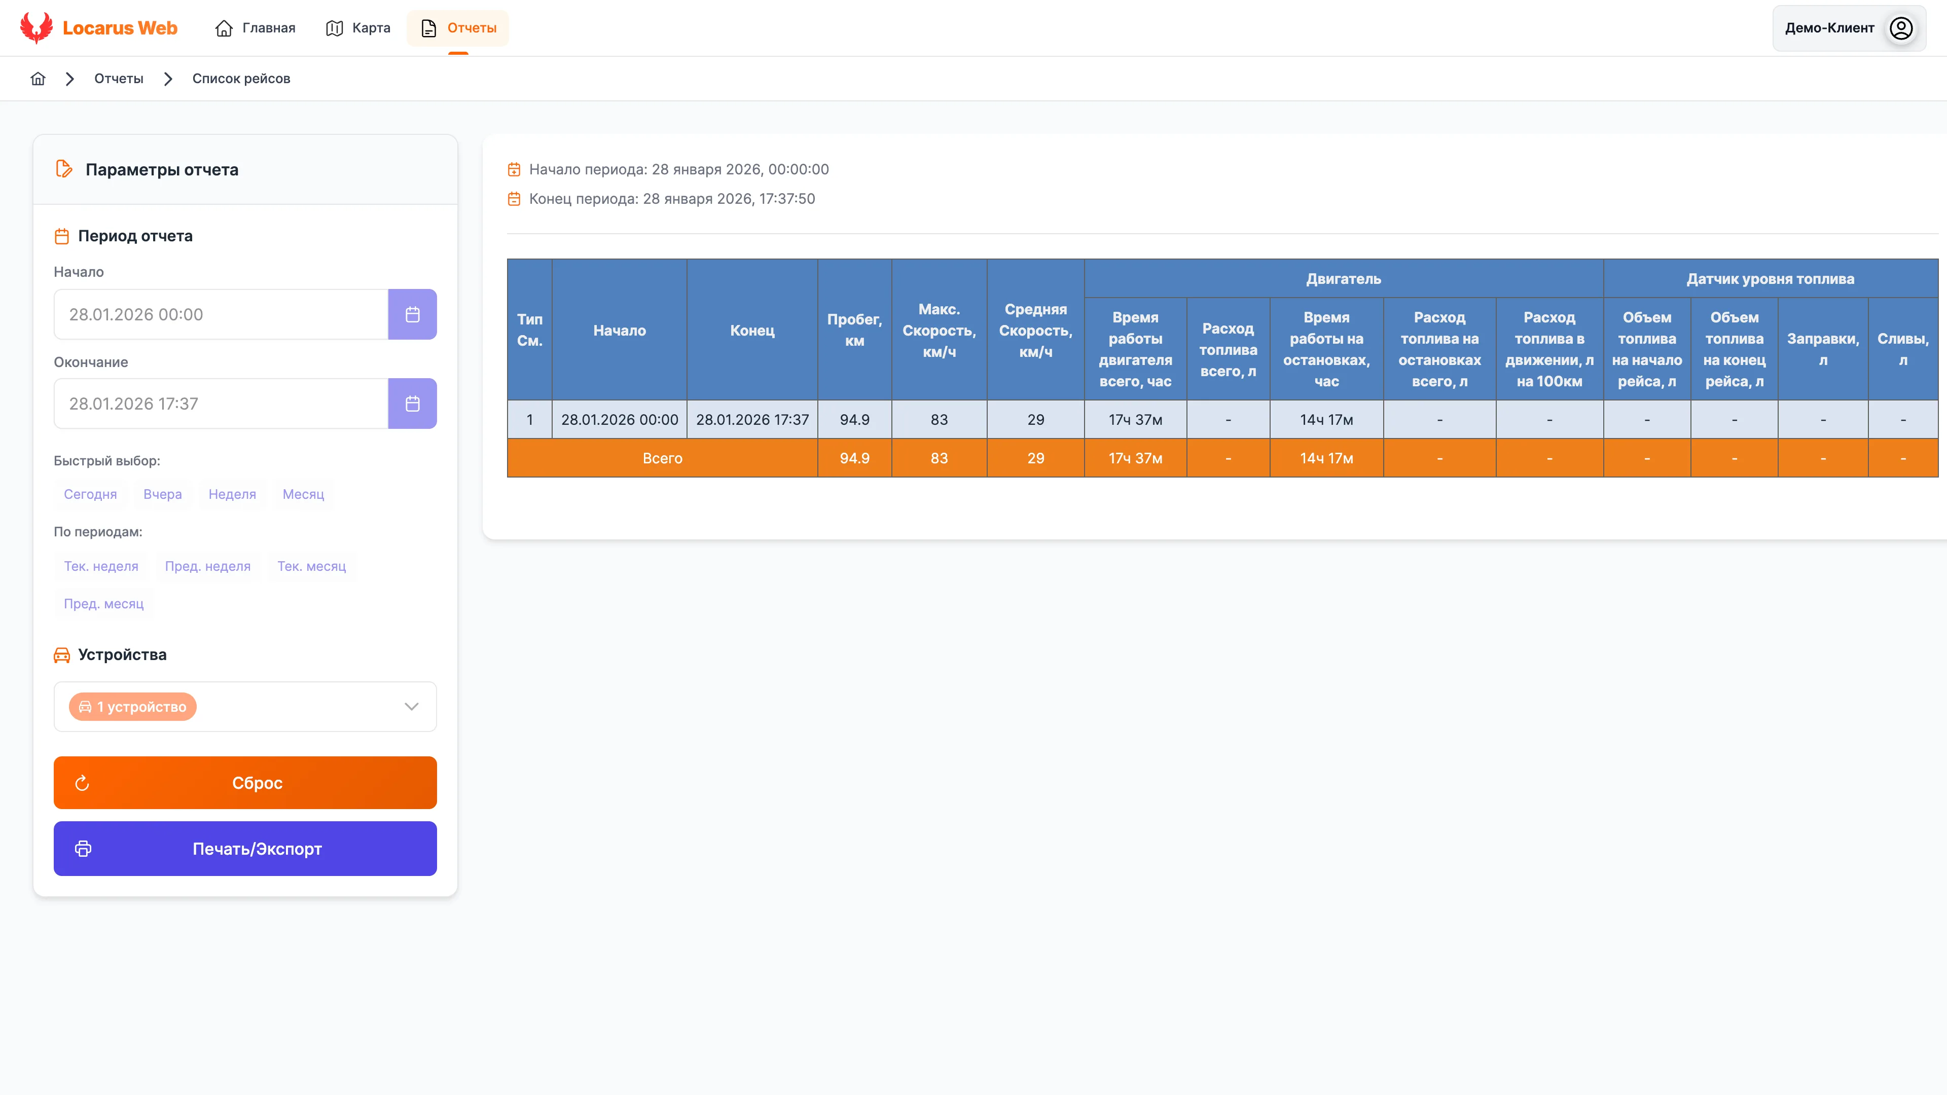
Task: Open calendar picker for Окончание date
Action: click(x=412, y=404)
